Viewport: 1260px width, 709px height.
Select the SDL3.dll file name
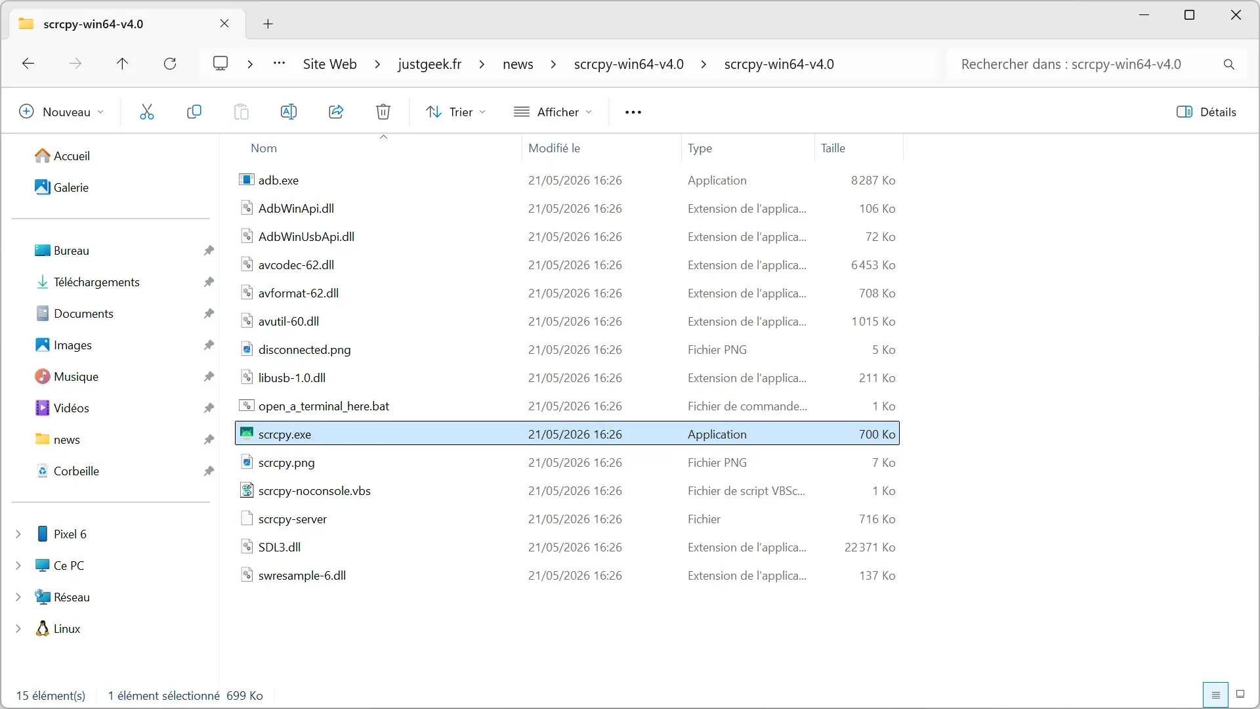click(x=280, y=548)
